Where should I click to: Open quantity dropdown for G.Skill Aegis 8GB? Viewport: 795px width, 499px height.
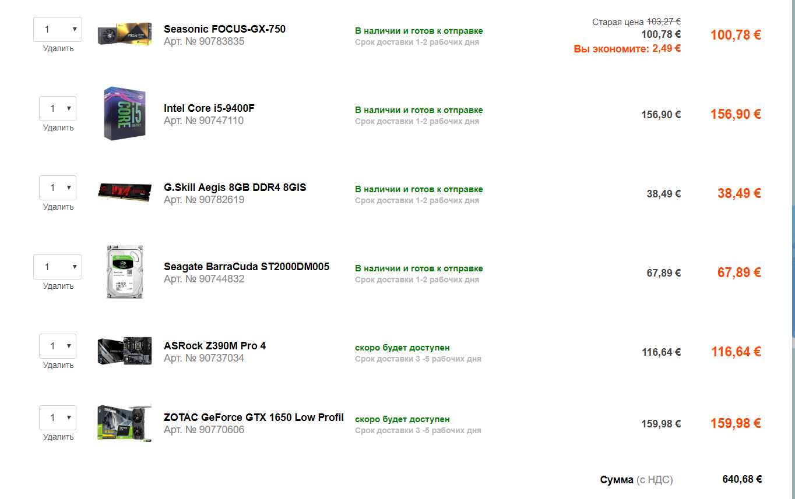tap(58, 188)
